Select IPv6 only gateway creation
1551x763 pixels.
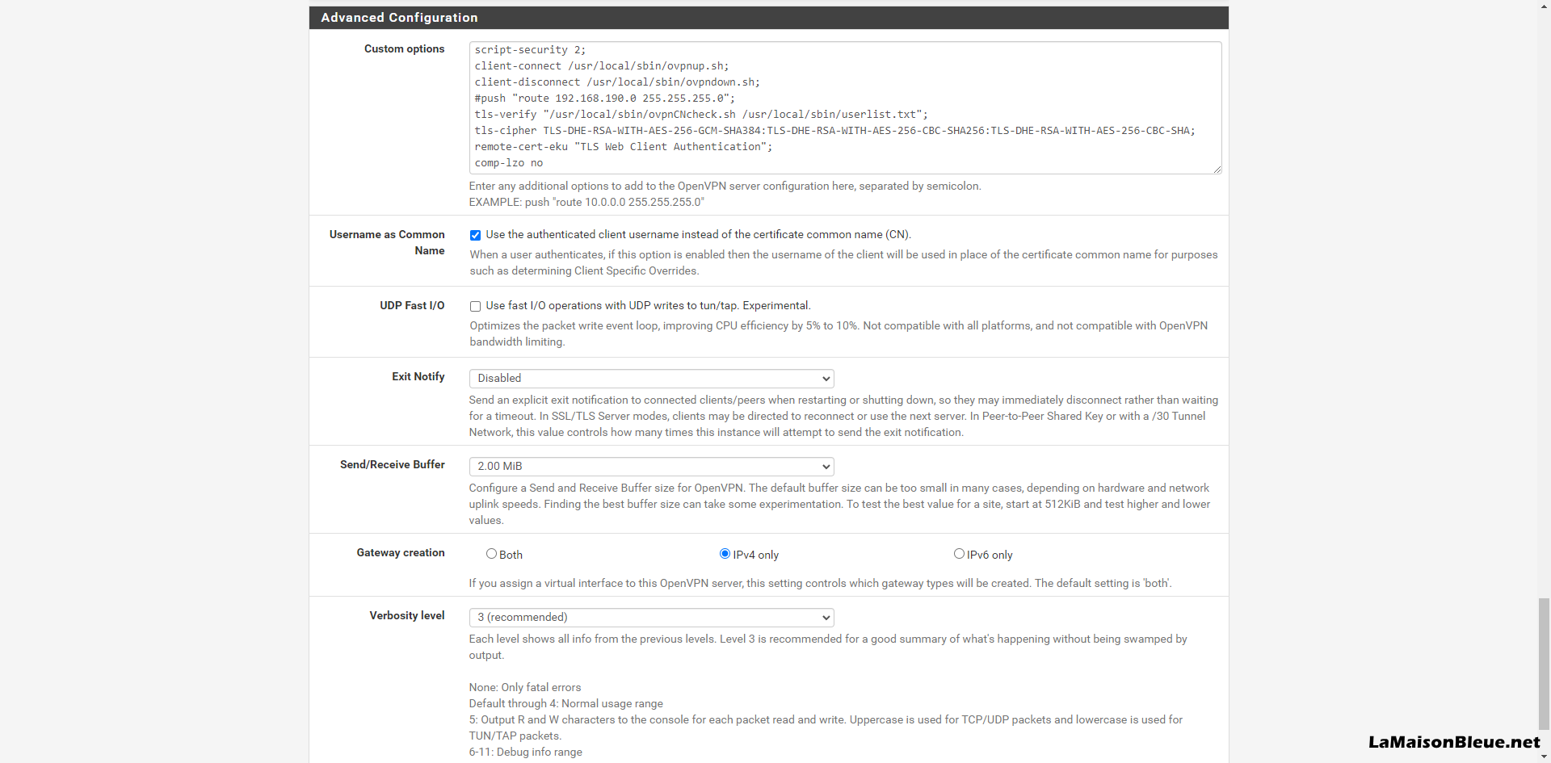coord(959,554)
